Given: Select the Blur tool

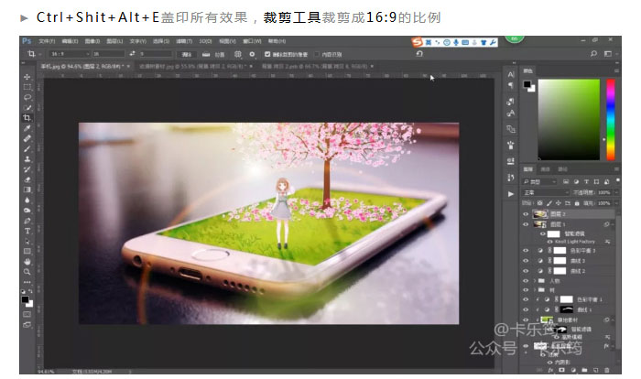Looking at the screenshot, I should pos(27,200).
